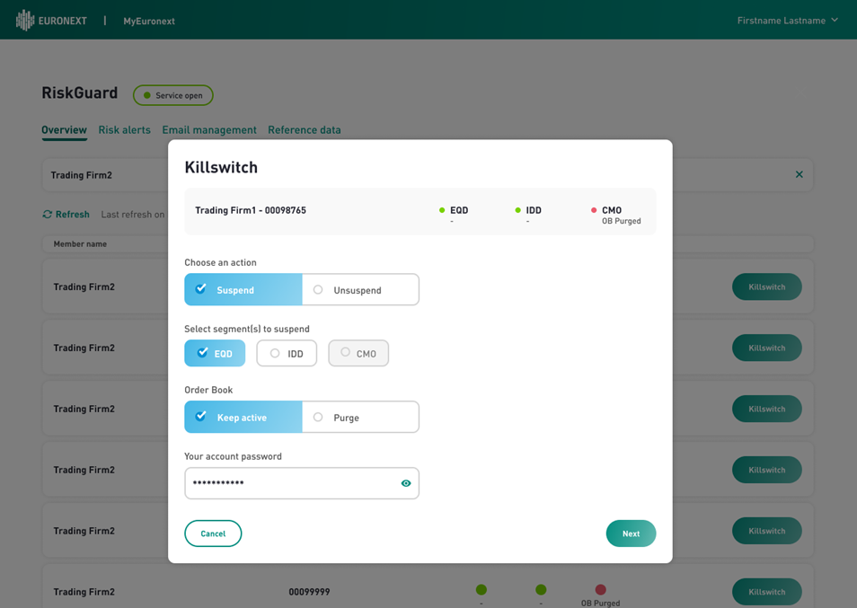
Task: Switch to the Risk alerts tab
Action: [124, 130]
